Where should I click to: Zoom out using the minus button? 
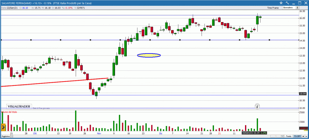pos(306,137)
